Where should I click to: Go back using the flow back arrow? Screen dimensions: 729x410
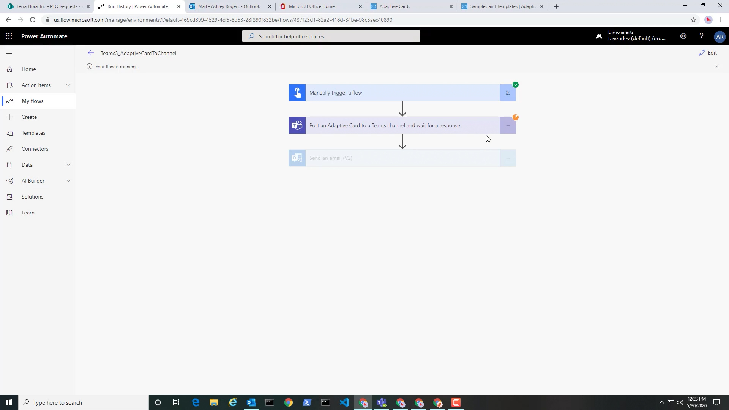[x=91, y=53]
